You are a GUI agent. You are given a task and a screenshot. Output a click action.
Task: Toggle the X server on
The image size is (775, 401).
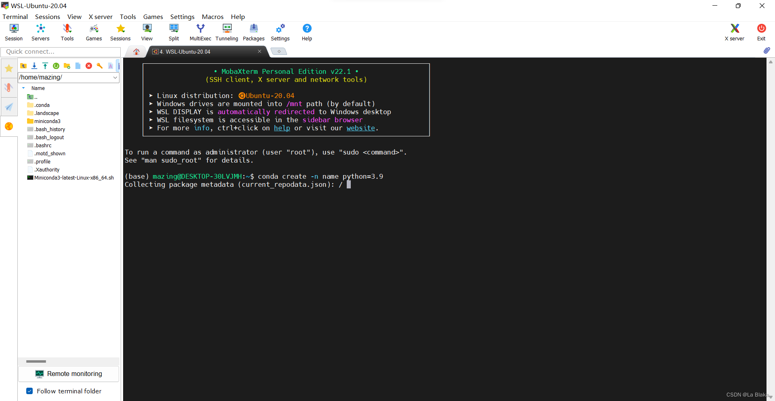pyautogui.click(x=734, y=32)
